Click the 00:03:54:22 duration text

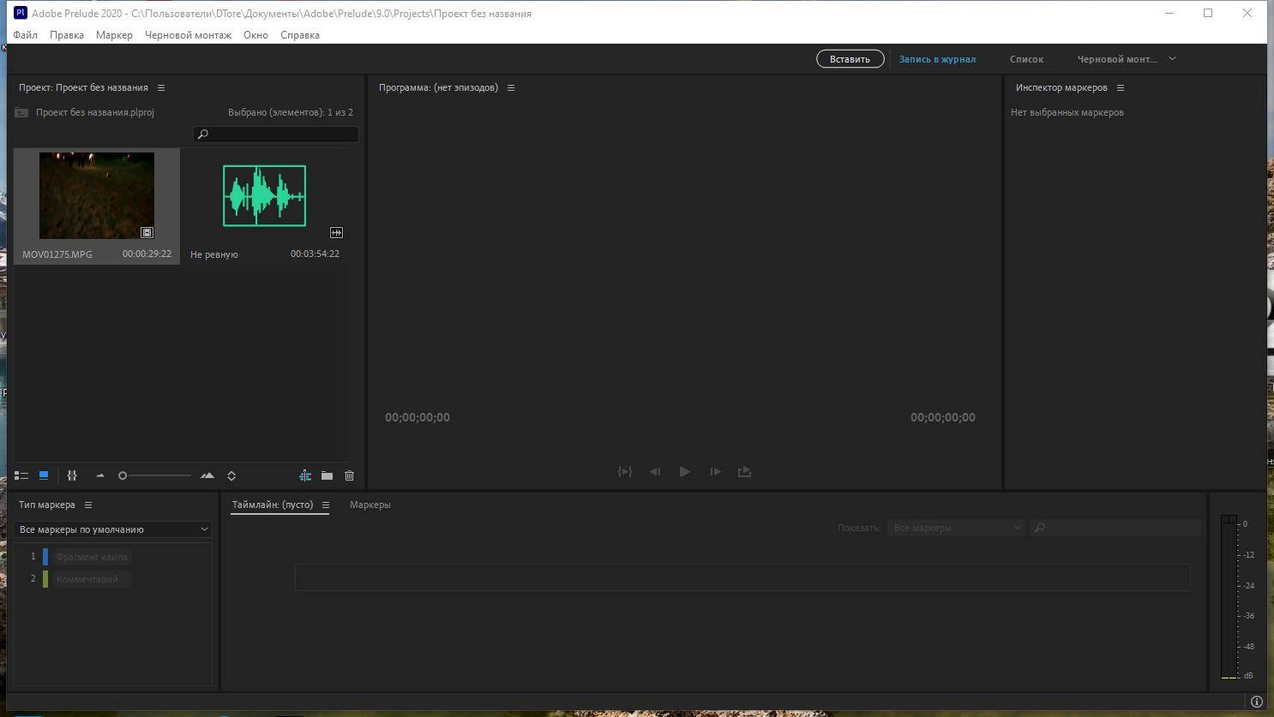315,254
